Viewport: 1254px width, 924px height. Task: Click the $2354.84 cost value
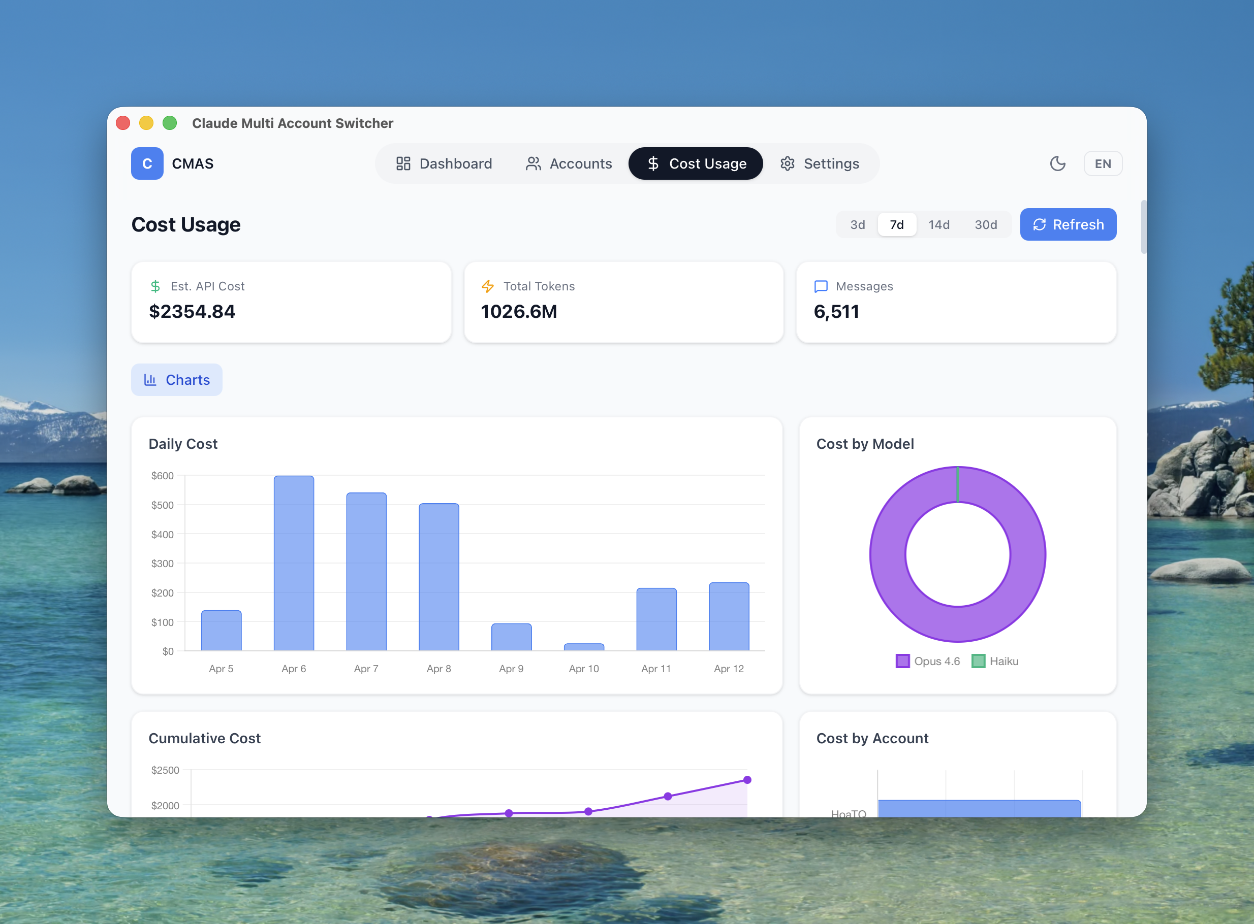tap(192, 312)
